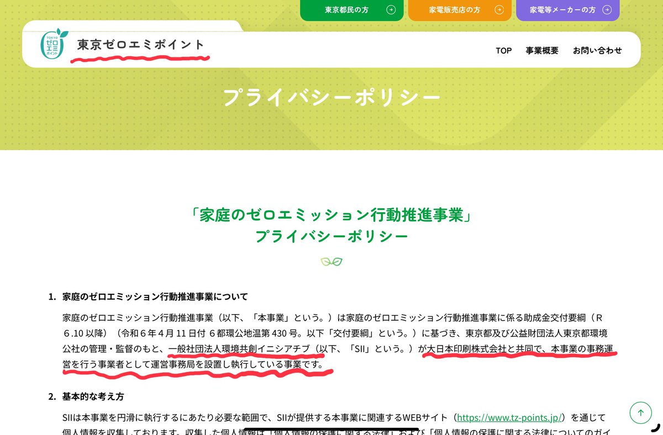Go to the TOP menu item
This screenshot has height=435, width=663.
(503, 50)
